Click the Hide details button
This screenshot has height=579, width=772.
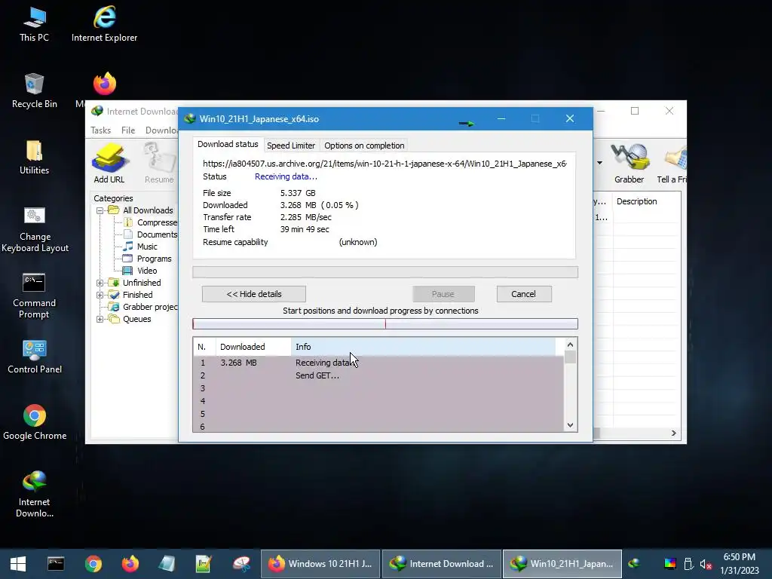[253, 294]
